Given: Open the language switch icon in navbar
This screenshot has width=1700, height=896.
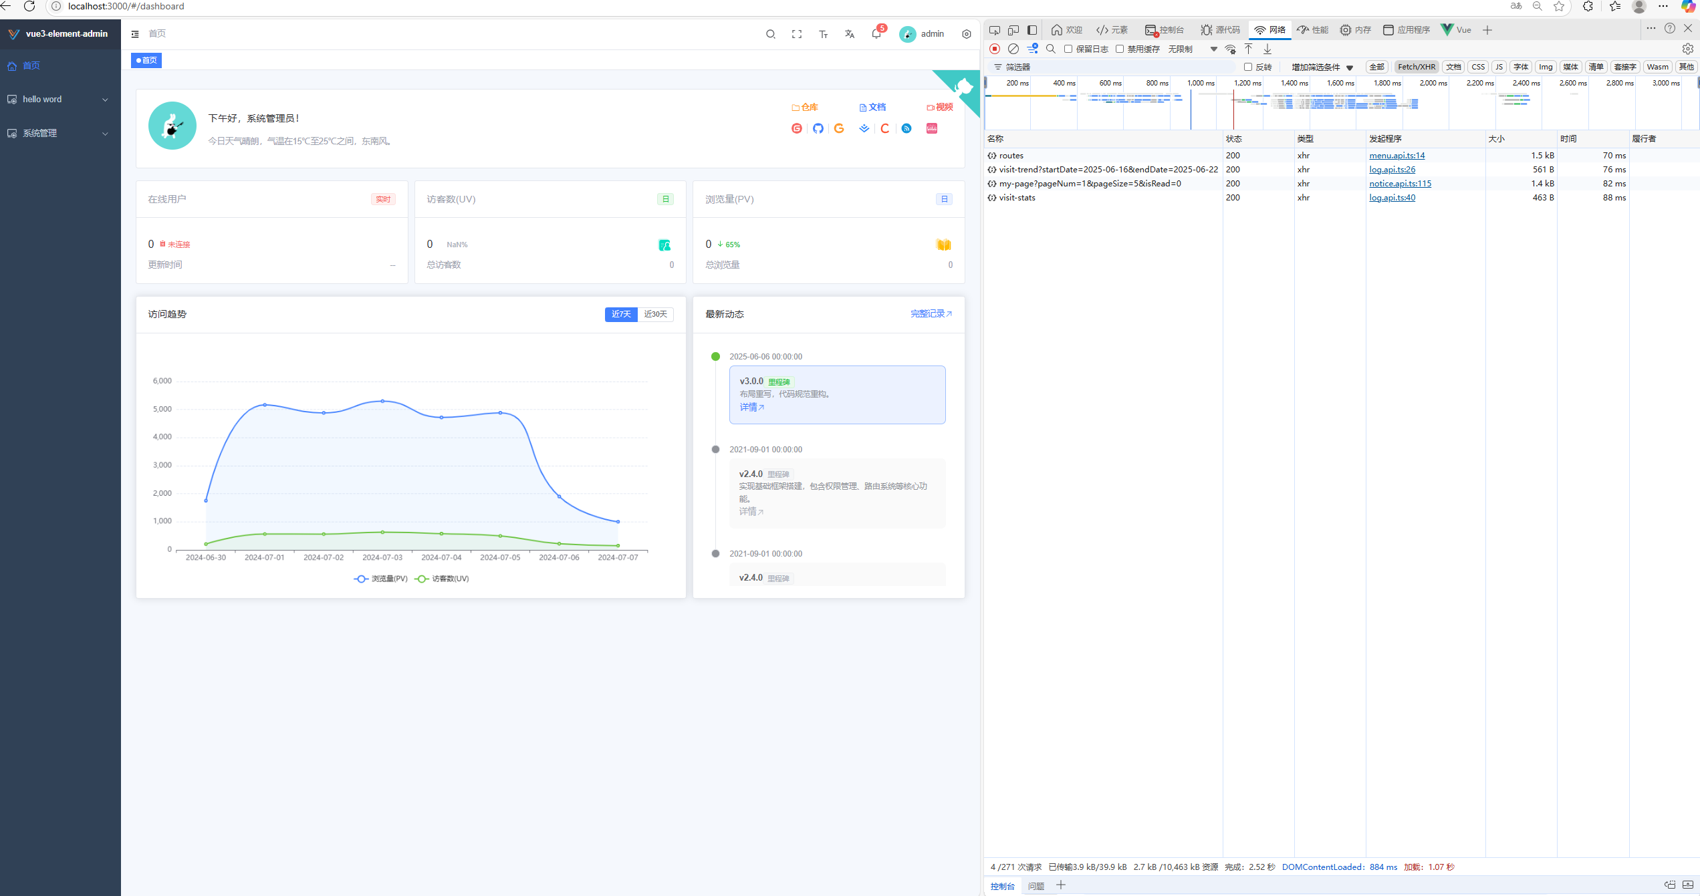Looking at the screenshot, I should pos(849,33).
